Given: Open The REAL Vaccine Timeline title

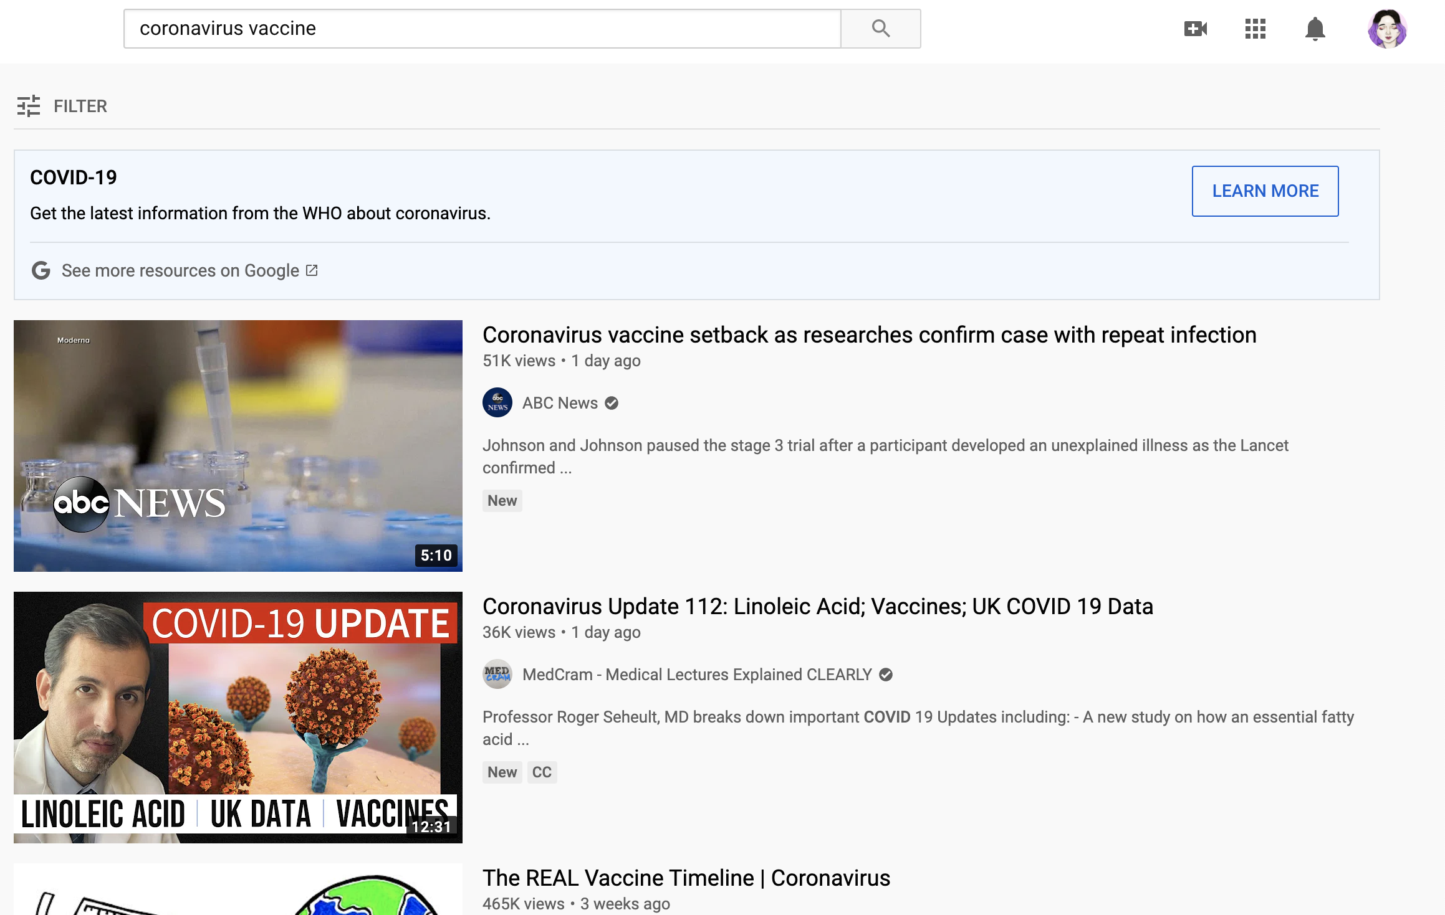Looking at the screenshot, I should point(686,878).
